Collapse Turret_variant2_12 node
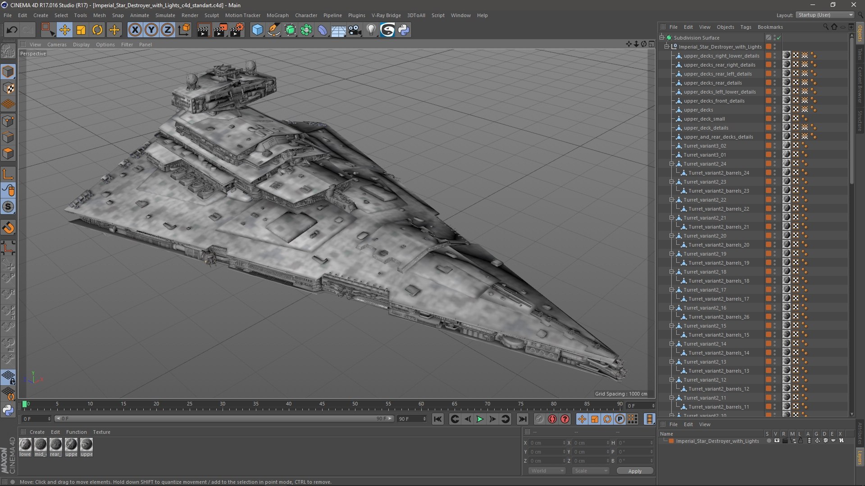Screen dimensions: 865x486 (672, 380)
